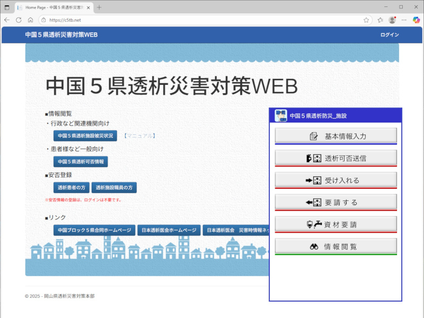Click ログイン in the header
424x318 pixels.
(390, 35)
